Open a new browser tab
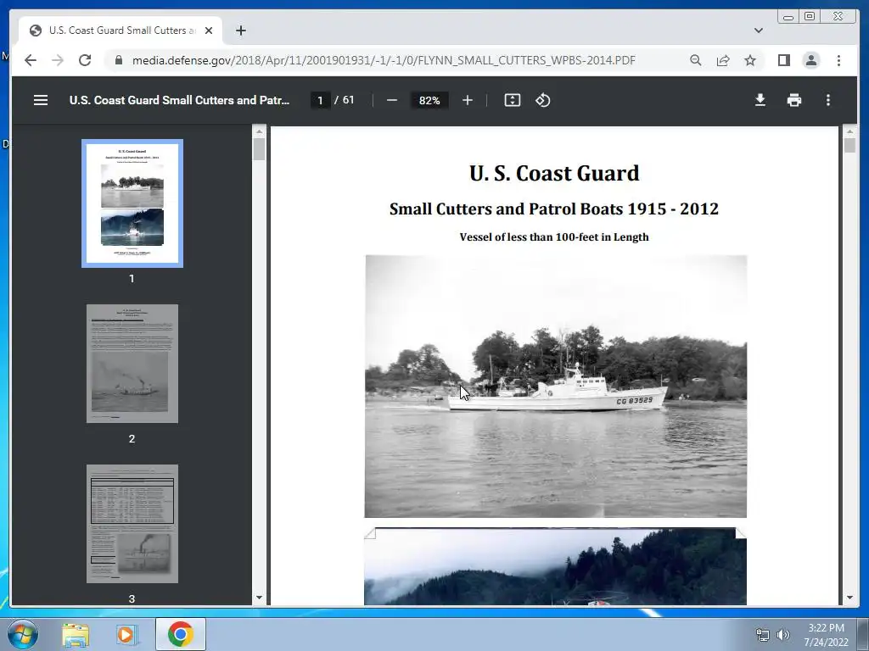869x651 pixels. (240, 31)
